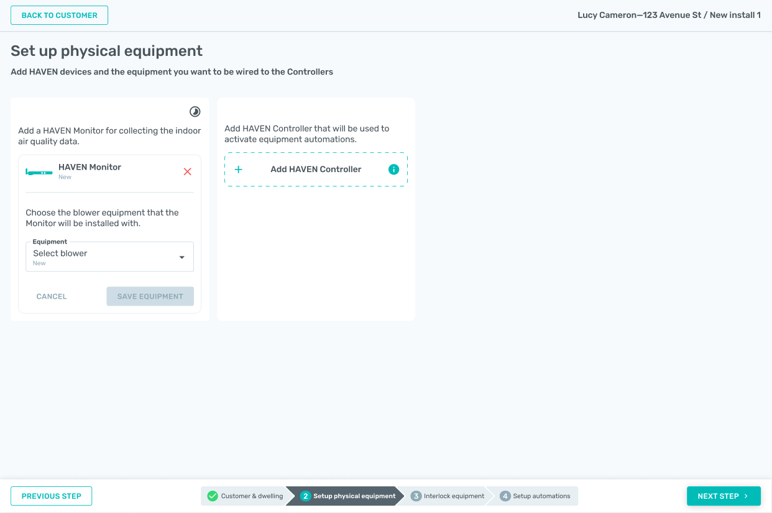Click Back to Customer button
772x513 pixels.
click(x=59, y=16)
